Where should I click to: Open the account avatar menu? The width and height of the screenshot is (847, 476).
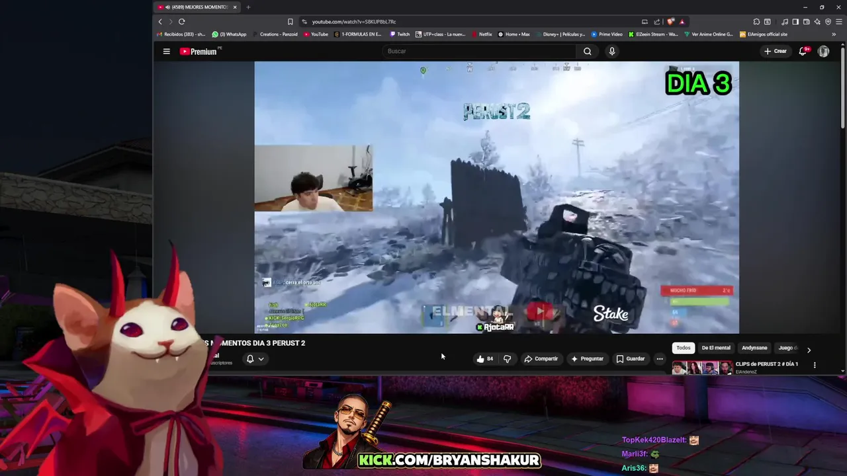823,51
